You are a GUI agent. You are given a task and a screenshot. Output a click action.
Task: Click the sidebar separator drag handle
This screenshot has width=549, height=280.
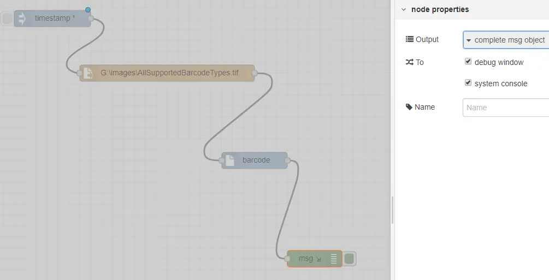tap(392, 210)
